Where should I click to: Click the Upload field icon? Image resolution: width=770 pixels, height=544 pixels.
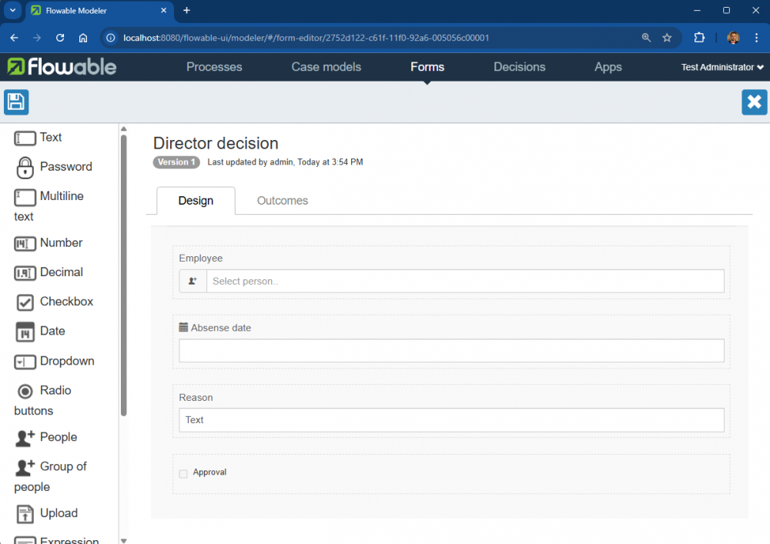click(25, 513)
